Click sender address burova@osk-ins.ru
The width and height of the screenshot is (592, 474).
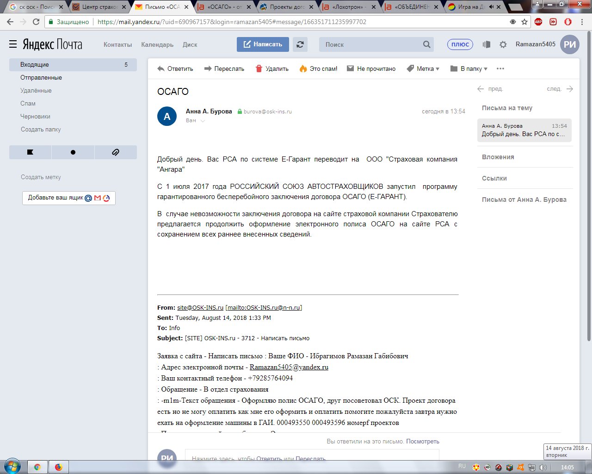(x=268, y=112)
